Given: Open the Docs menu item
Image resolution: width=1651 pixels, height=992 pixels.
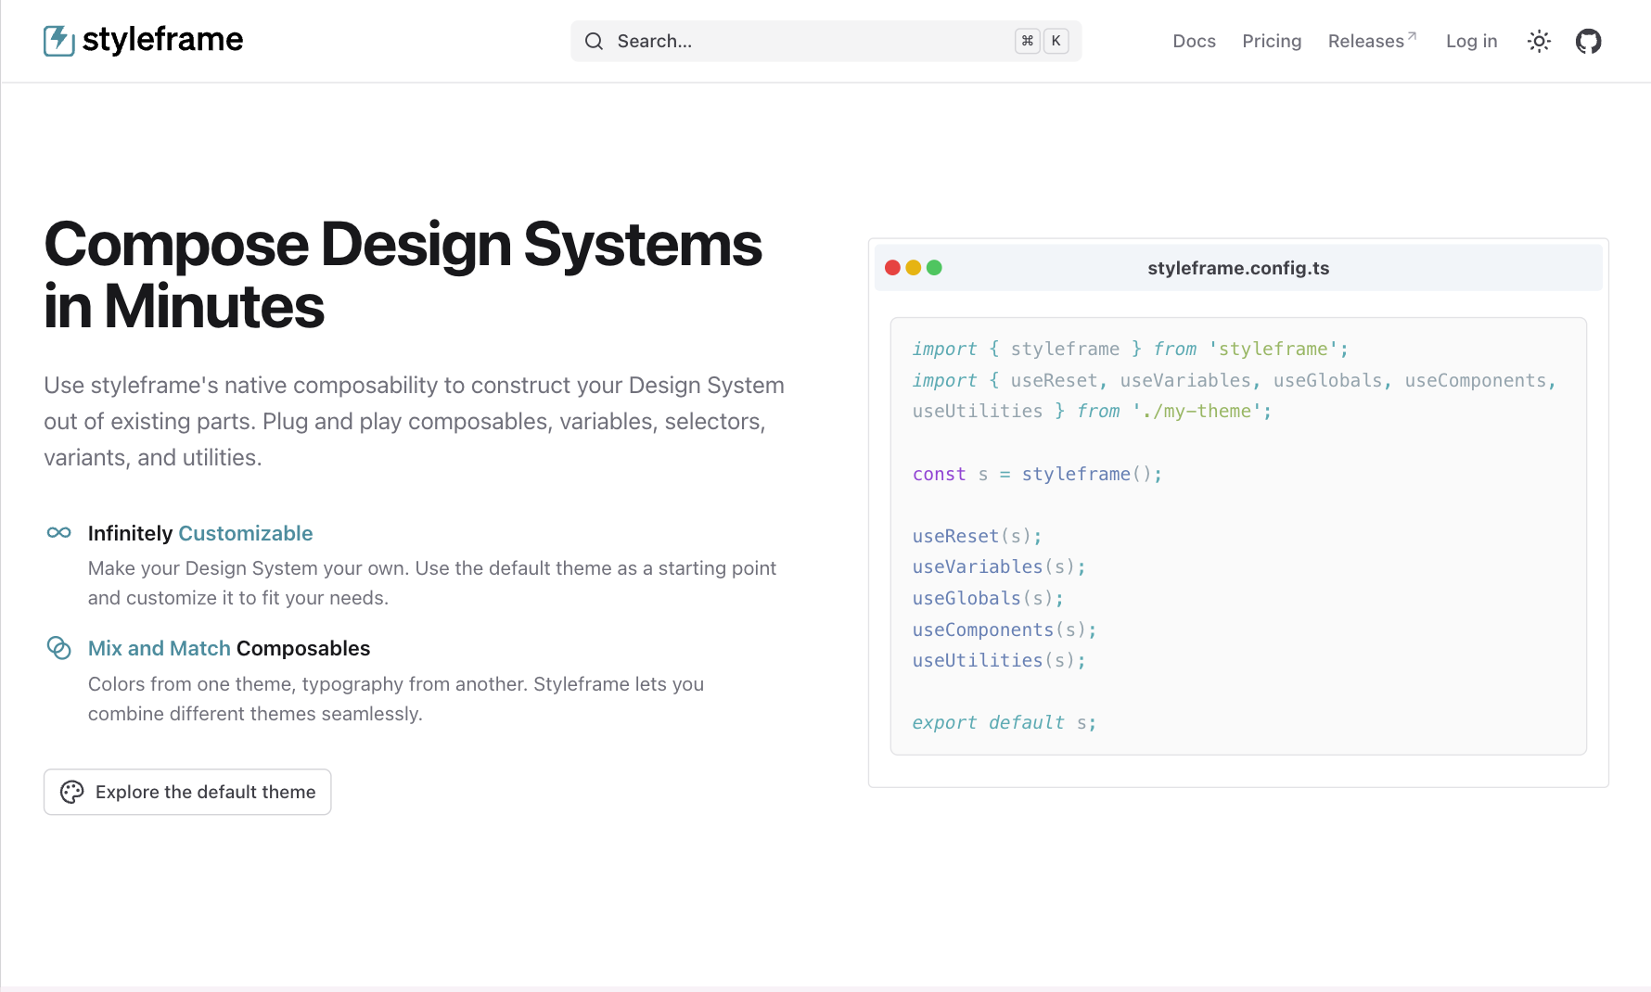Looking at the screenshot, I should pos(1194,41).
